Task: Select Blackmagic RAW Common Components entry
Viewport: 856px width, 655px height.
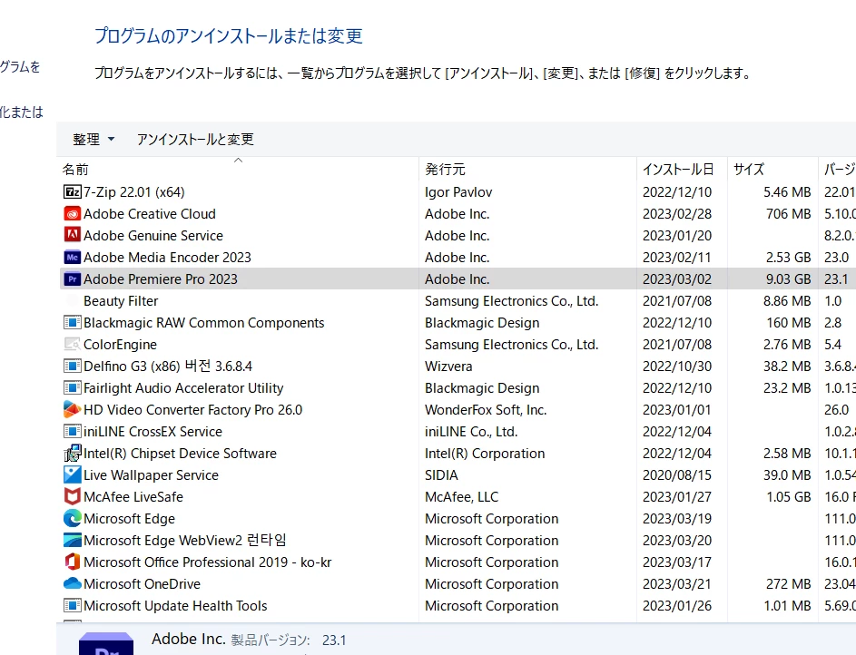Action: (x=203, y=323)
